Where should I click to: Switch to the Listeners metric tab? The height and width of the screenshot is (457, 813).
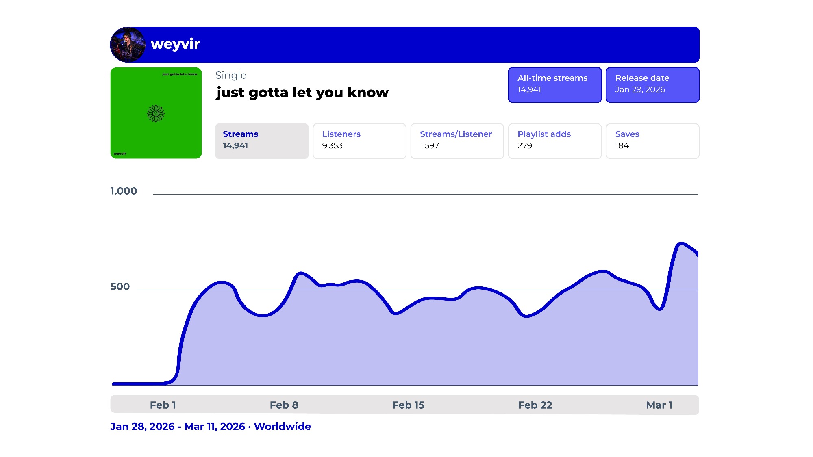(x=359, y=141)
